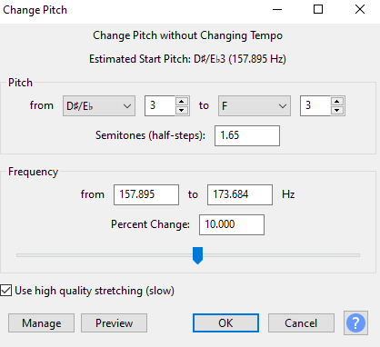The height and width of the screenshot is (347, 380).
Task: Focus the Semitones (half-steps) field
Action: point(247,135)
